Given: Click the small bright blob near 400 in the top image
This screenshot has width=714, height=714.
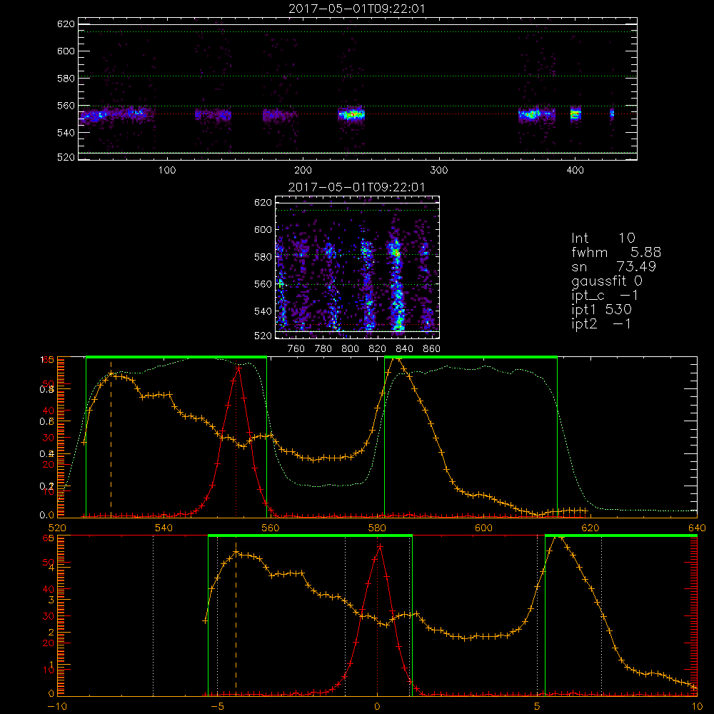Looking at the screenshot, I should [x=575, y=114].
